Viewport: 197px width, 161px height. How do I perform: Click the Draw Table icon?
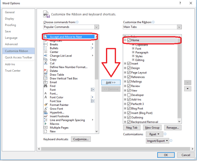click(46, 75)
